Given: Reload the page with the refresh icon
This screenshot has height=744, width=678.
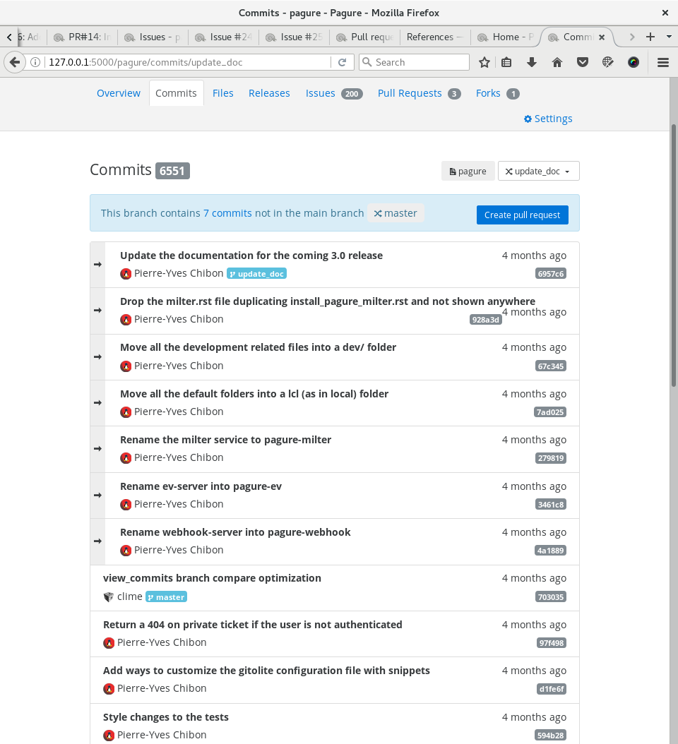Looking at the screenshot, I should point(342,62).
